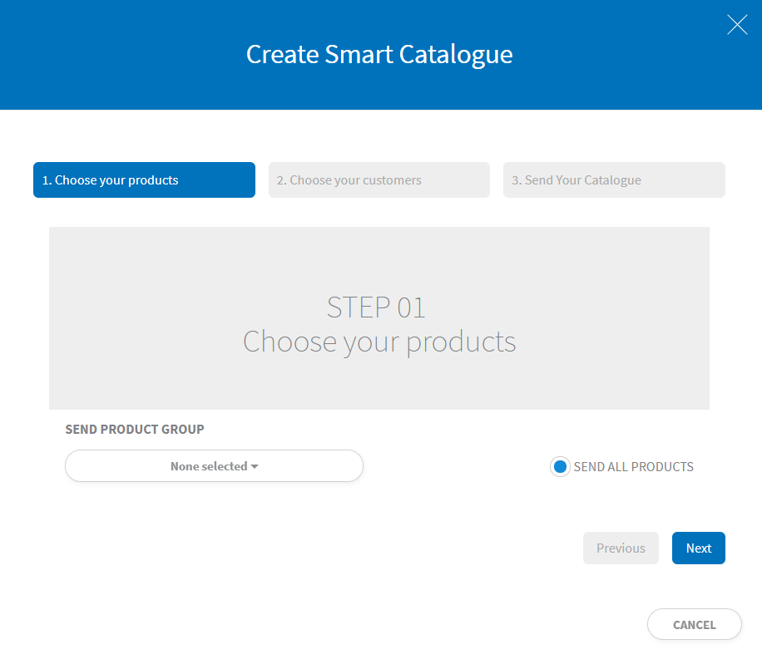Cancel the catalogue creation
The width and height of the screenshot is (762, 659).
[x=694, y=625]
